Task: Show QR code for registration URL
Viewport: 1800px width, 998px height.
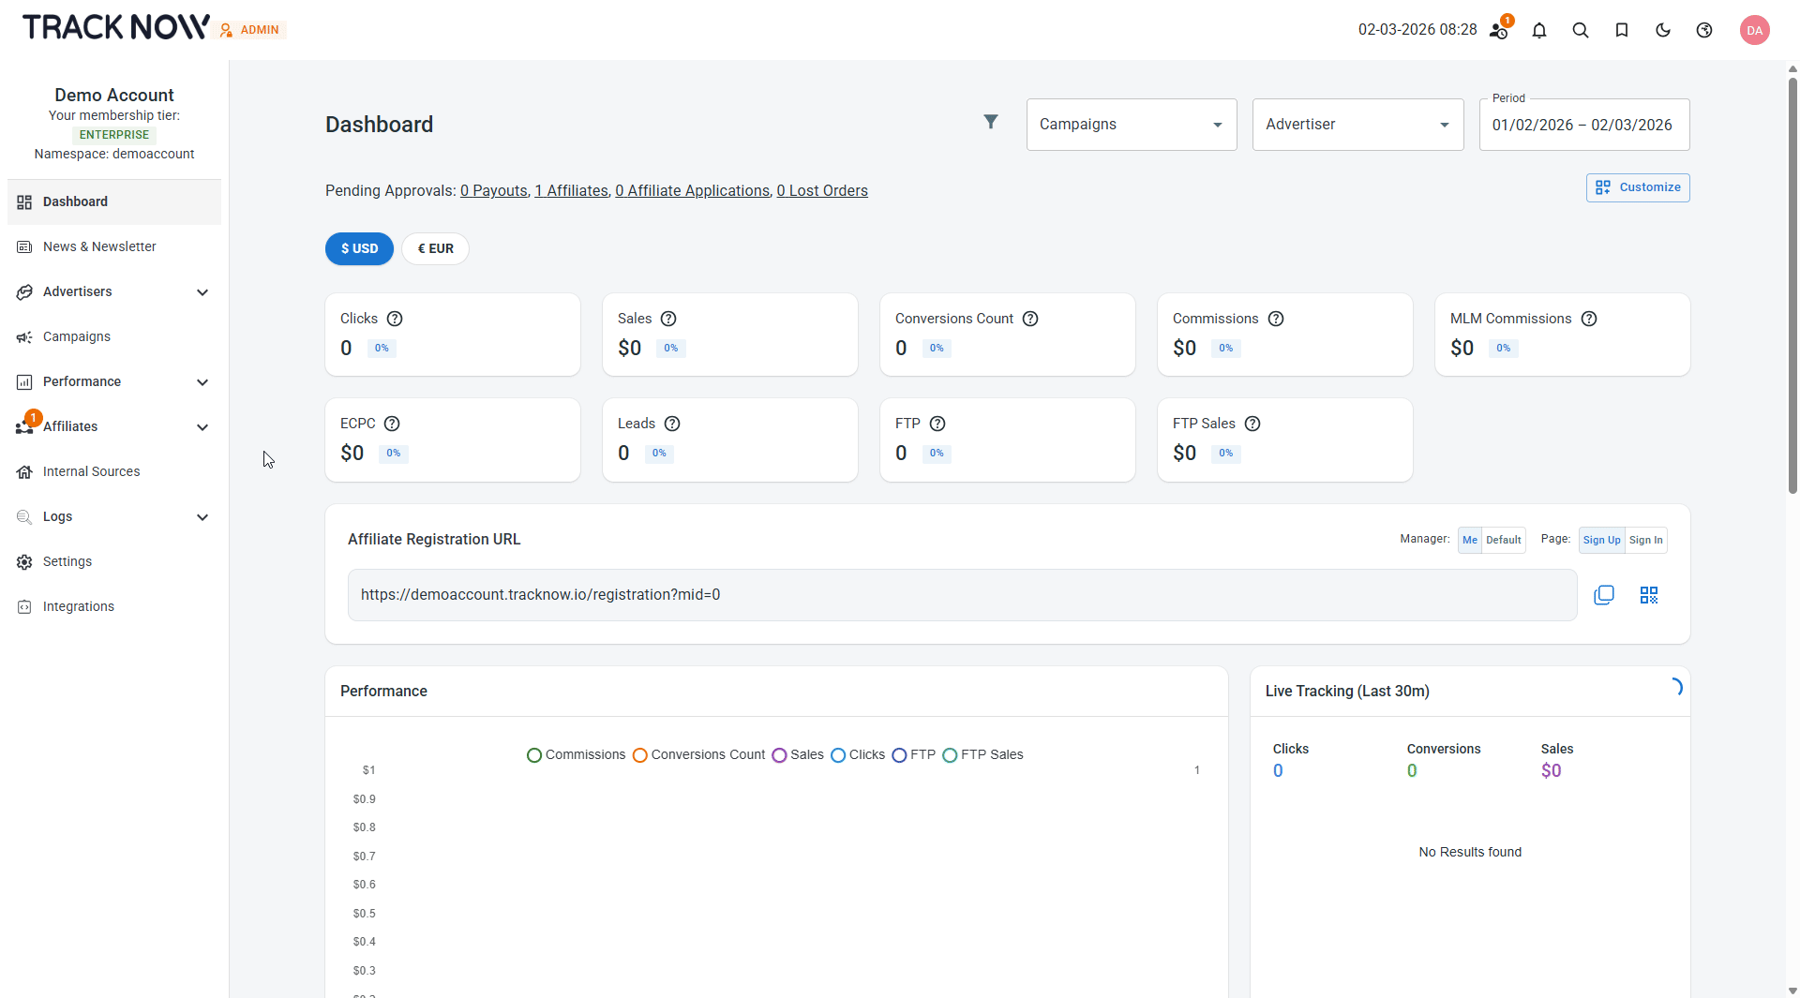Action: tap(1648, 595)
